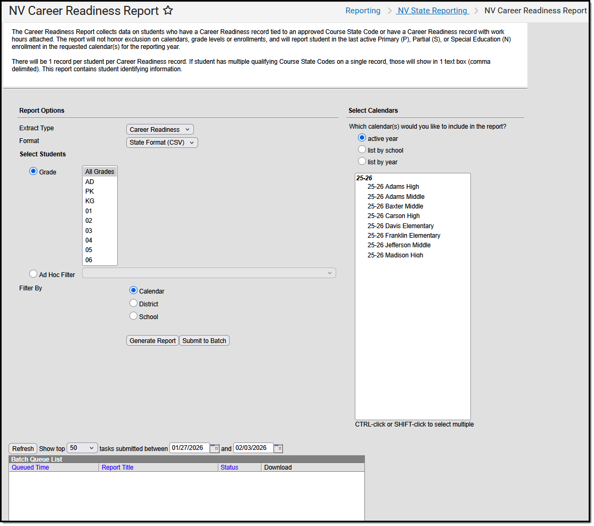This screenshot has height=526, width=594.
Task: Click Generate Report
Action: 152,340
